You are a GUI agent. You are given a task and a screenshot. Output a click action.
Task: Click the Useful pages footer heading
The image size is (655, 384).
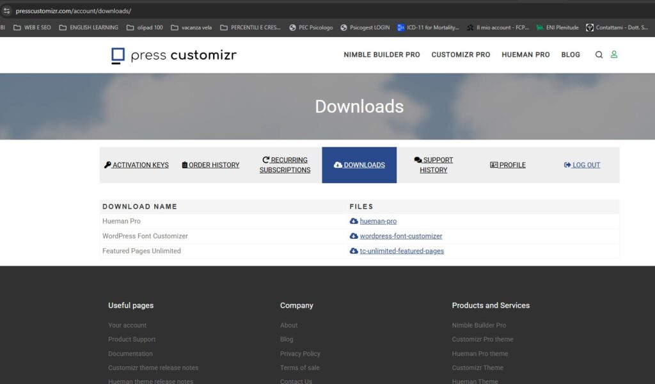[x=130, y=305]
